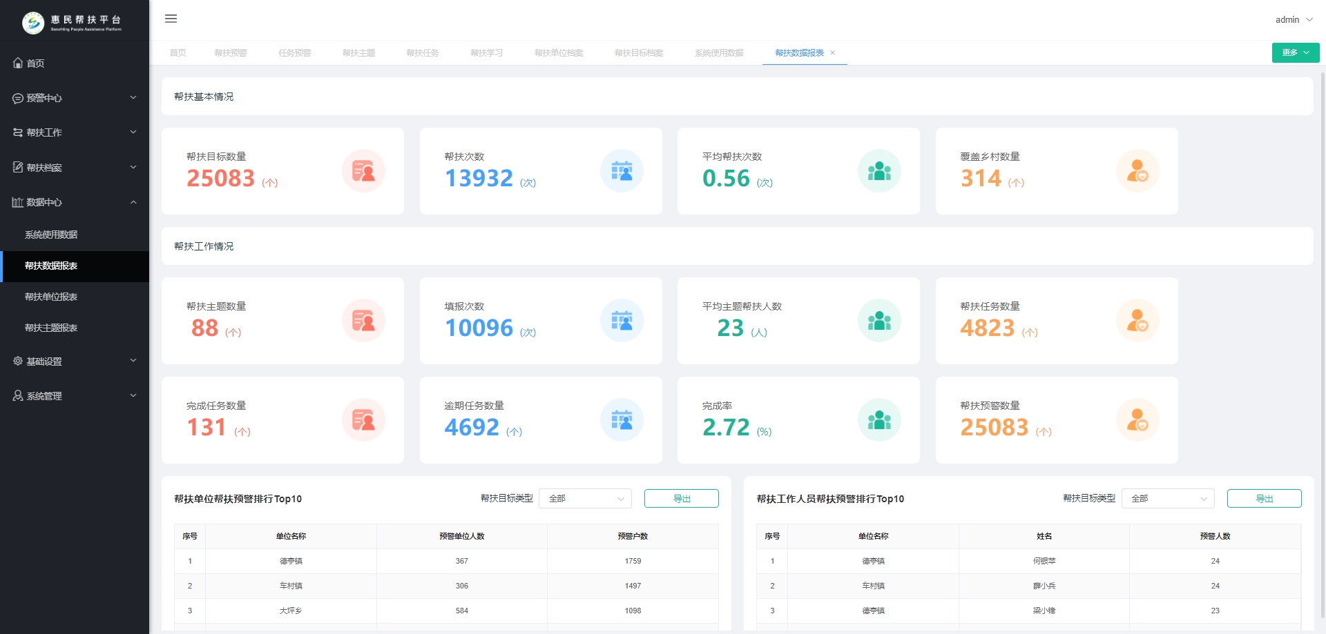Viewport: 1326px width, 634px height.
Task: Export the 帮扶单位帮扶预警排行 table with 导出
Action: pos(682,498)
